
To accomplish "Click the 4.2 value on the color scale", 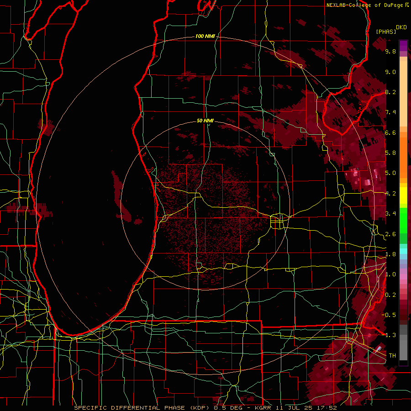I will coord(390,194).
